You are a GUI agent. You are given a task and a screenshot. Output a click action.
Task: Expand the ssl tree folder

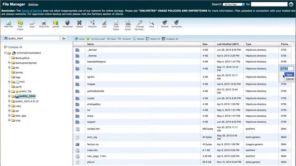click(9, 111)
